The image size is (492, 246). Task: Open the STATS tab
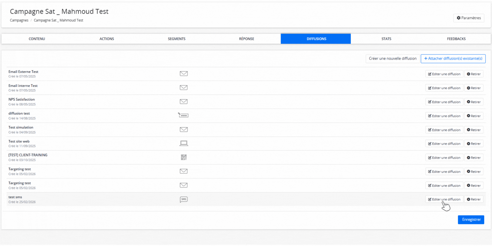point(386,39)
